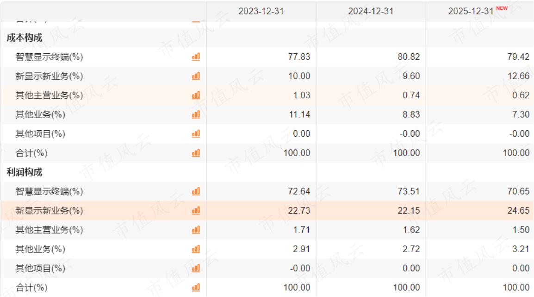Click chart icon for profit 其他业务(%)
The width and height of the screenshot is (534, 297).
[196, 249]
